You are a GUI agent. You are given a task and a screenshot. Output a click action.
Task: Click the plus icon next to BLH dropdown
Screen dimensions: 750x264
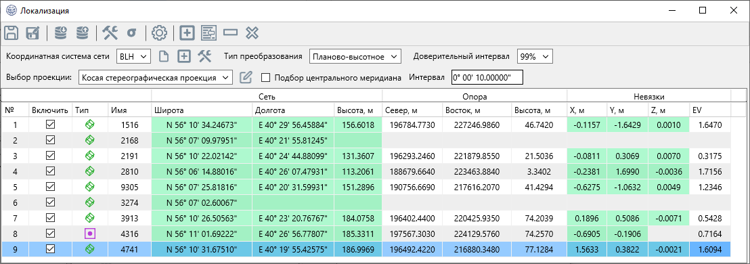tap(184, 56)
